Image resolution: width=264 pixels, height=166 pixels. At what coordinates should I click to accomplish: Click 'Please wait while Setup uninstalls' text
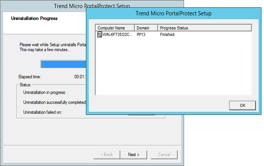click(53, 45)
